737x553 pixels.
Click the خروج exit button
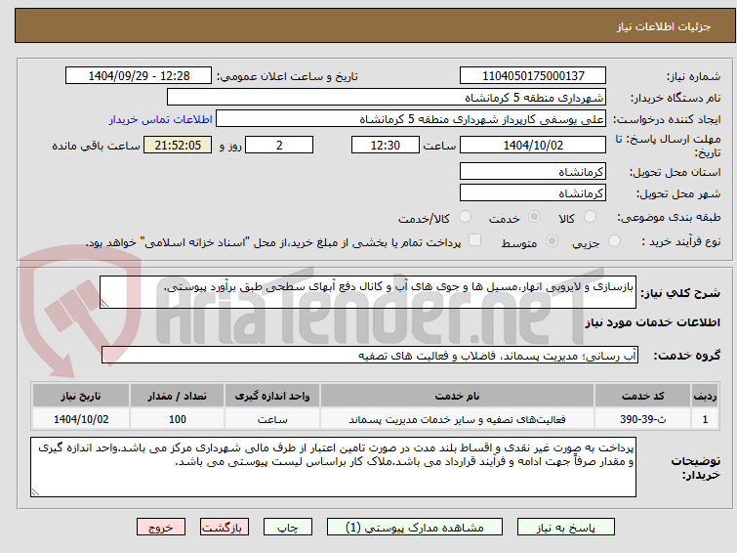161,528
